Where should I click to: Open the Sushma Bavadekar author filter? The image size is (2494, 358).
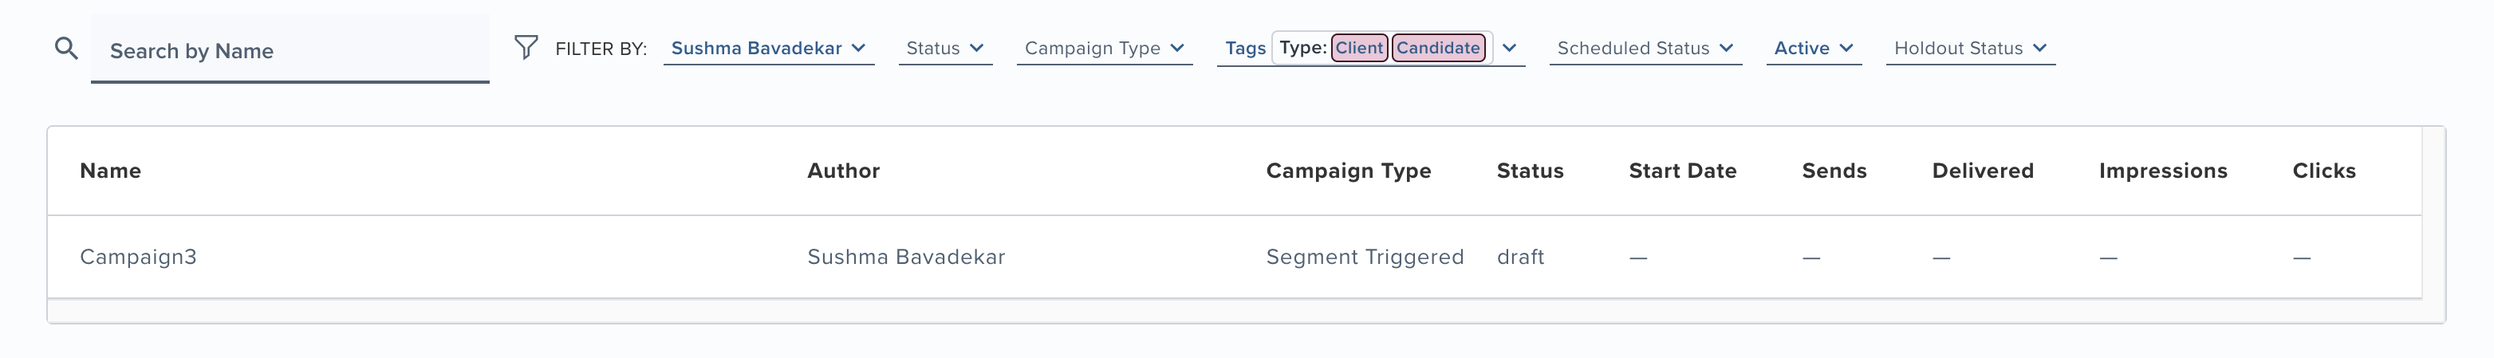click(768, 49)
